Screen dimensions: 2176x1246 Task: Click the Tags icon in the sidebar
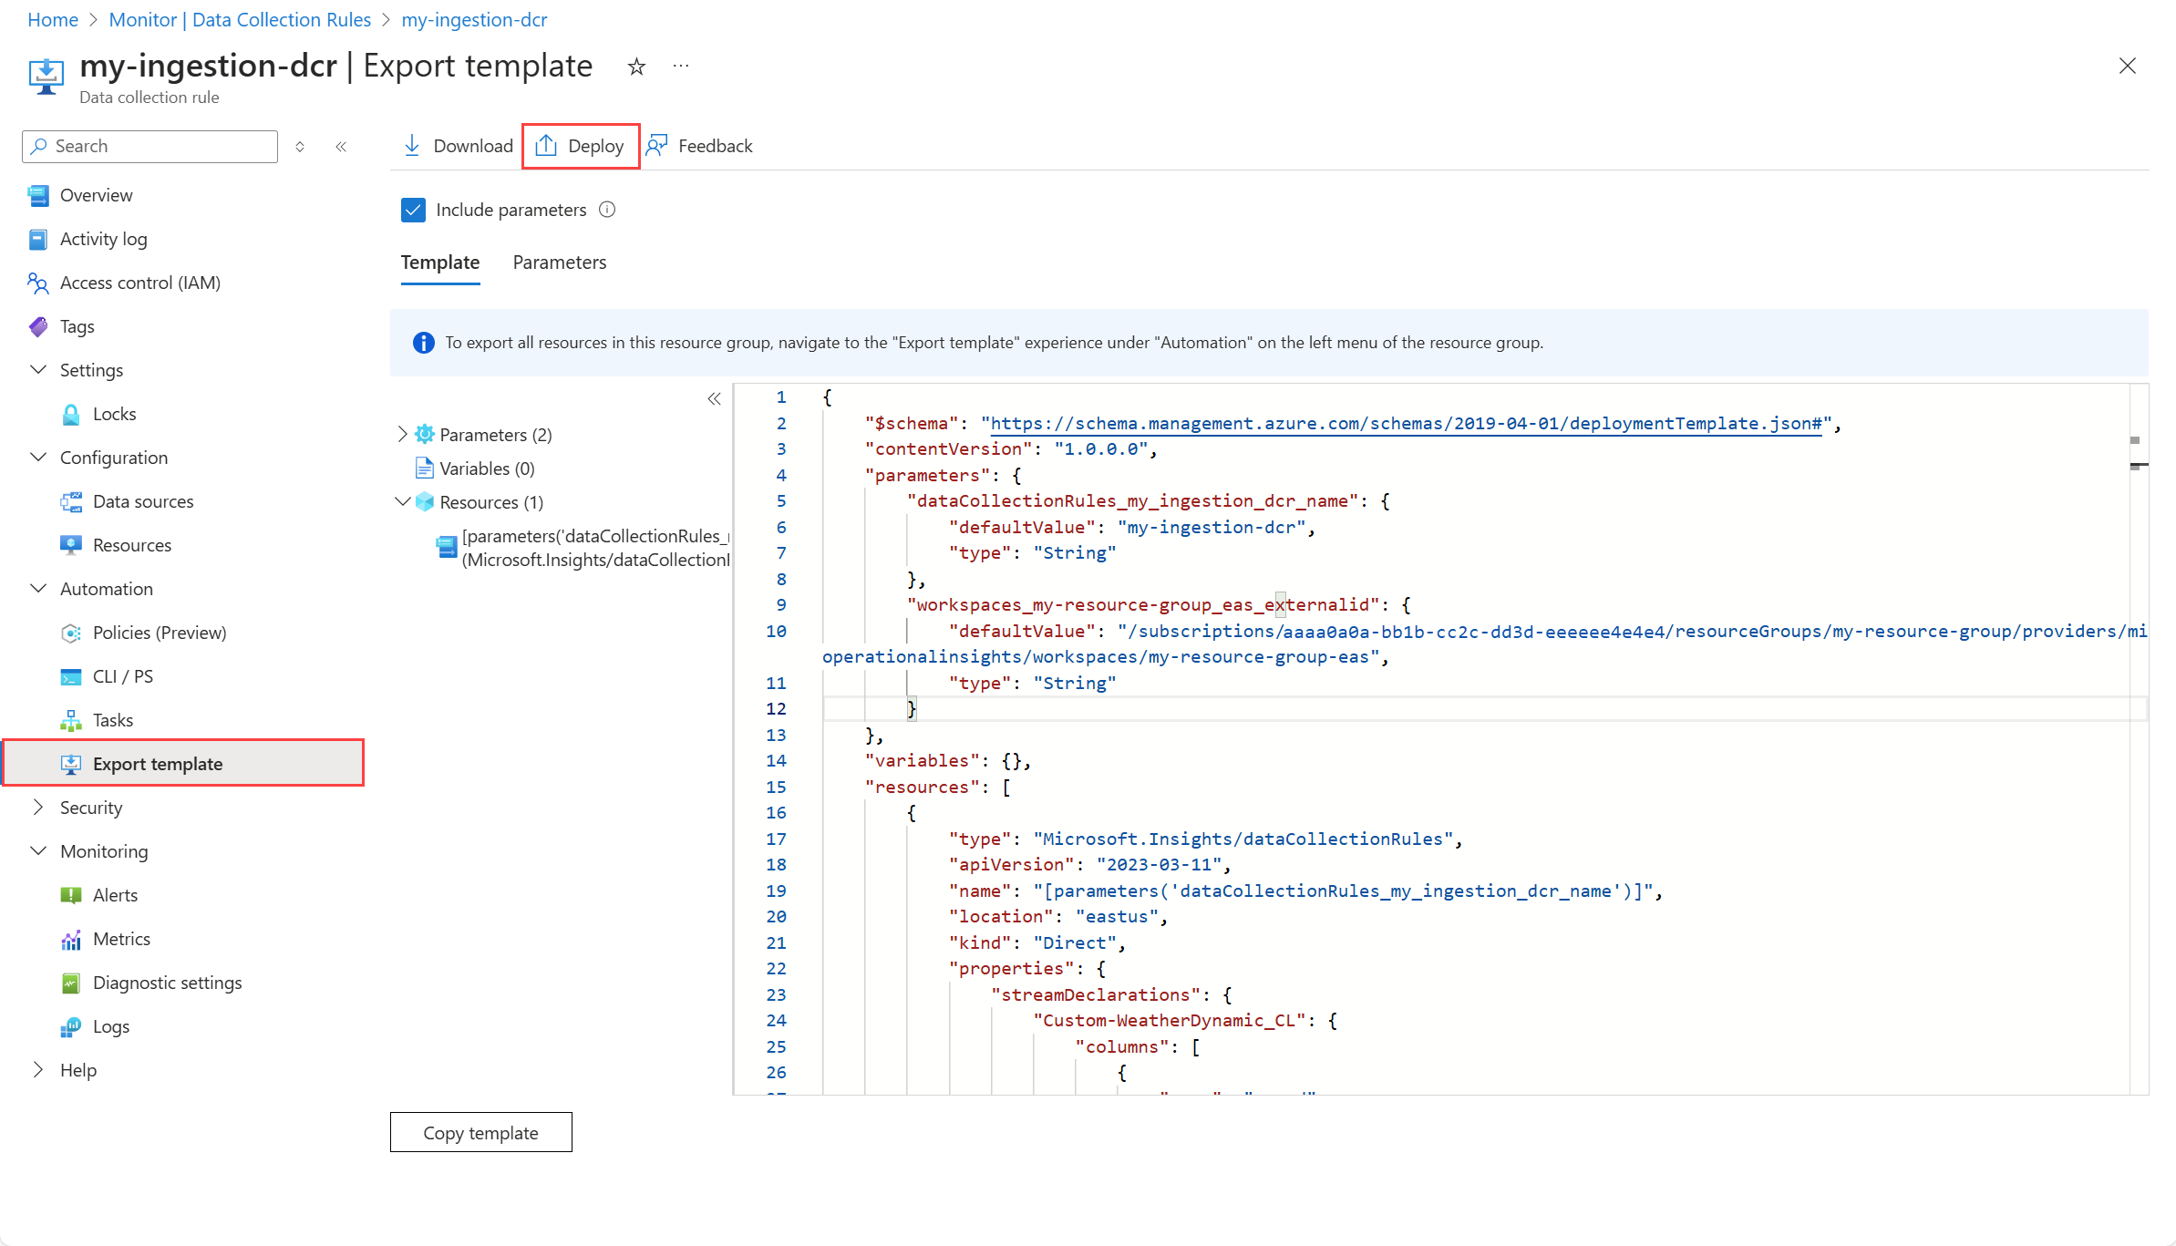(x=37, y=326)
